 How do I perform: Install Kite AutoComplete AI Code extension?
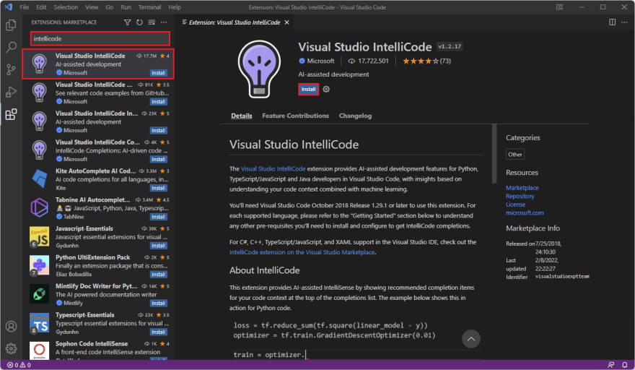click(158, 188)
